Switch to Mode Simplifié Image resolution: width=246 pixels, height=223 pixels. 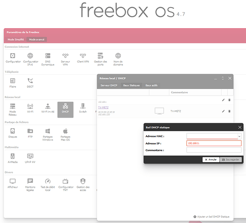[16, 39]
